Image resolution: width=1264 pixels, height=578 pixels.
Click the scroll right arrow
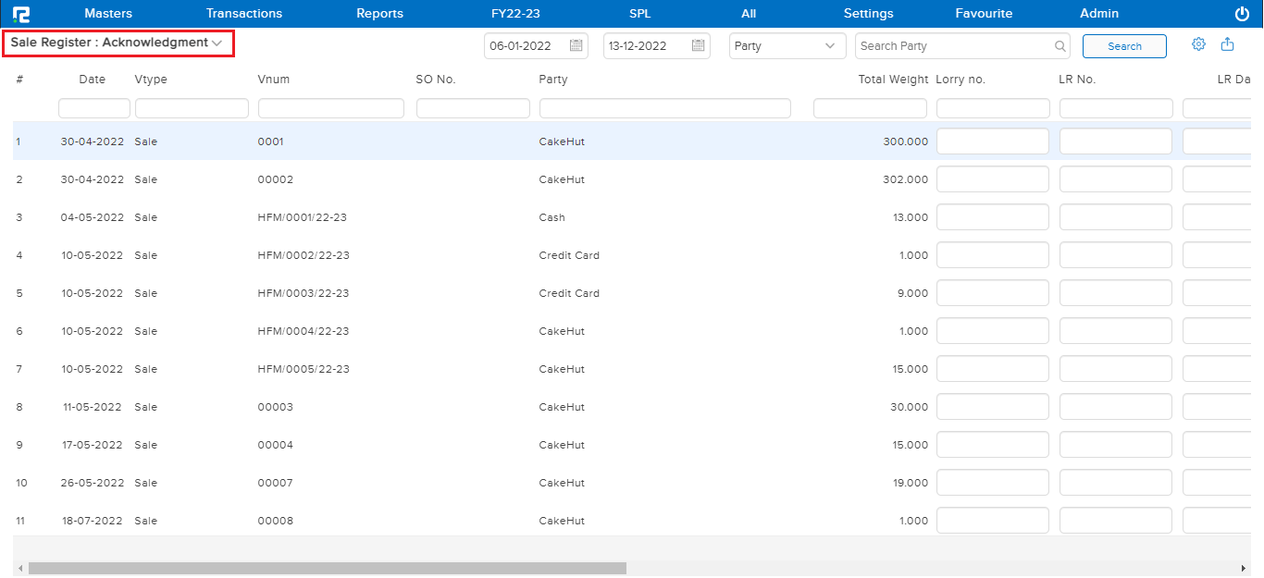point(1243,568)
